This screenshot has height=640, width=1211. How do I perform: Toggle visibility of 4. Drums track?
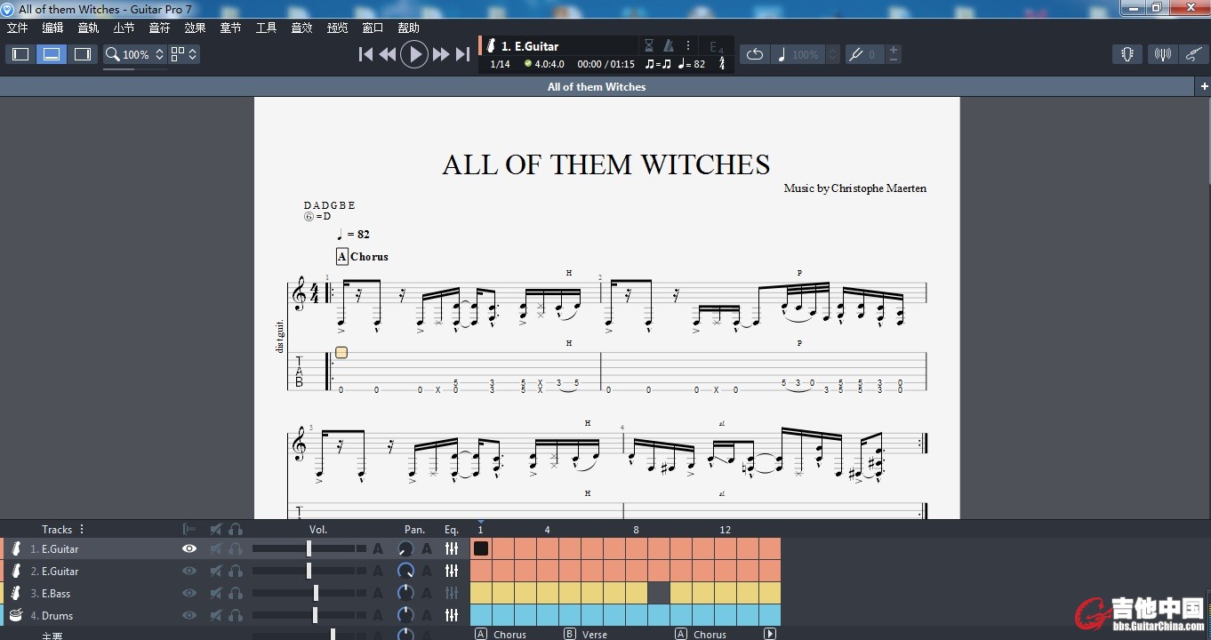coord(189,615)
